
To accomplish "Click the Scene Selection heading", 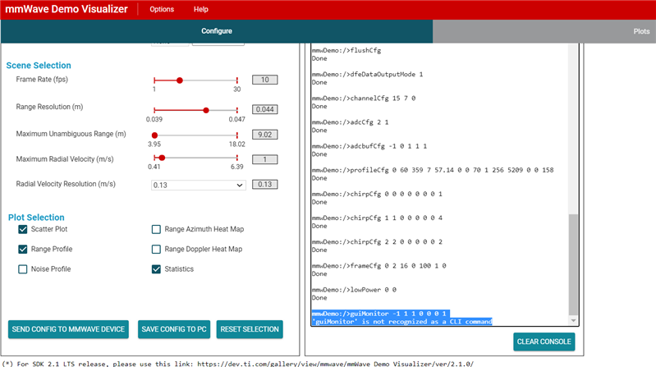I will (39, 66).
